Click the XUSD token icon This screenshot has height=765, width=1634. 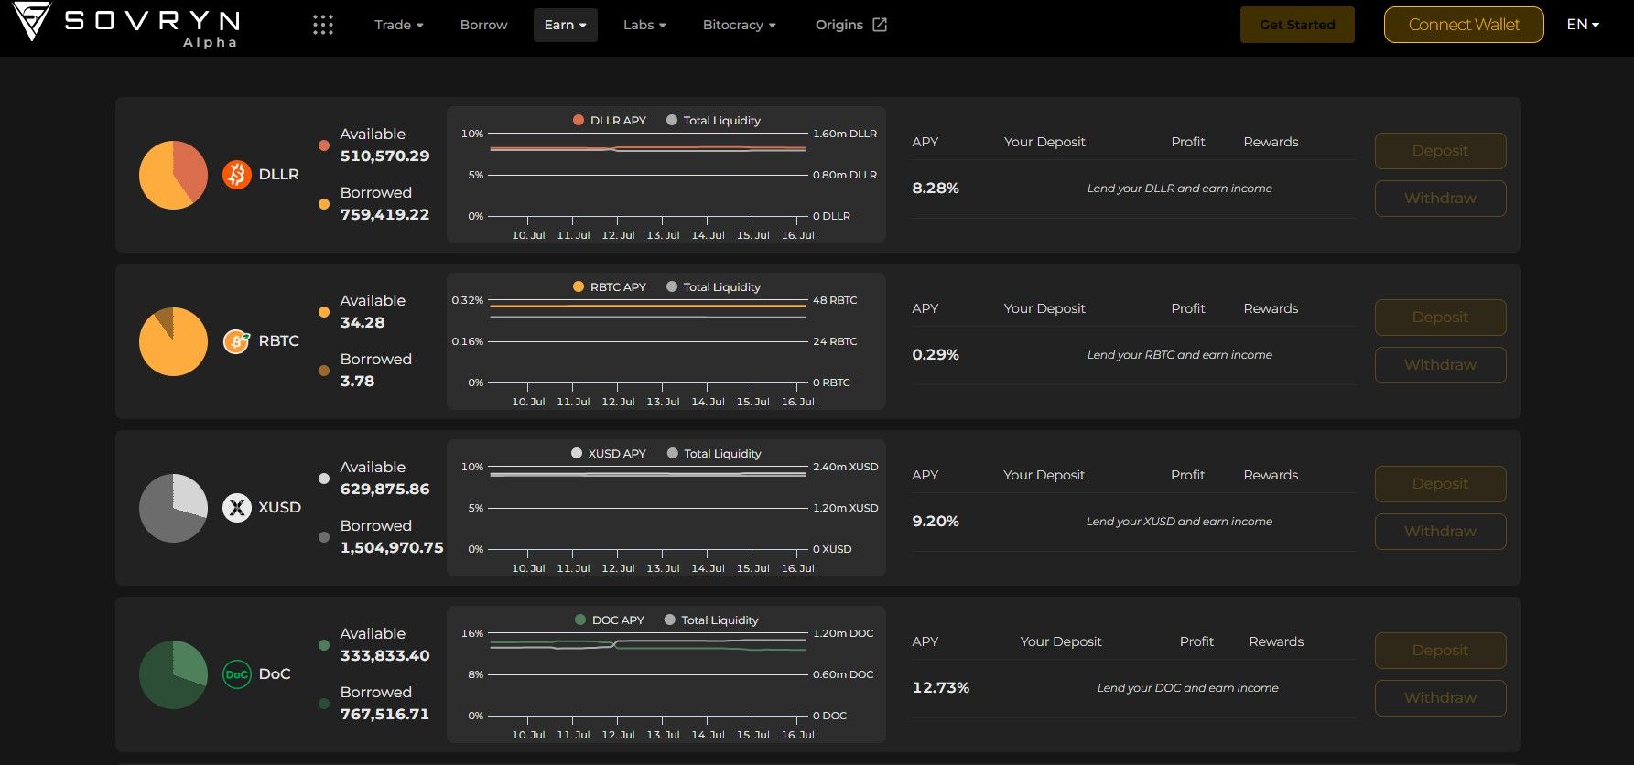[237, 508]
